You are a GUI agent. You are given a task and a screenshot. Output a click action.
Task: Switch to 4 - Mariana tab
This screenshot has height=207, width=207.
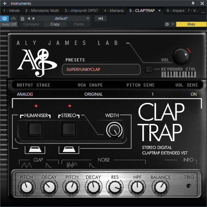(x=114, y=11)
